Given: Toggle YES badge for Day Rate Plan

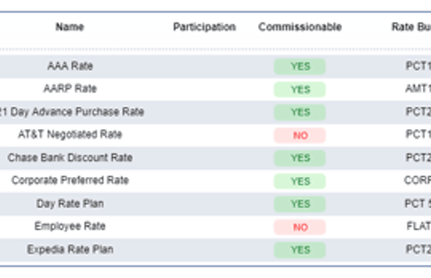Looking at the screenshot, I should click(x=300, y=204).
